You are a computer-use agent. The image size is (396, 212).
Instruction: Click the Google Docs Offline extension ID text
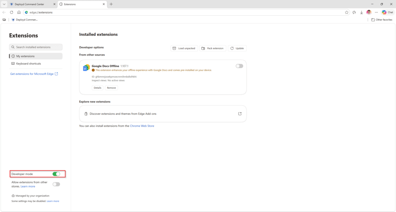114,77
